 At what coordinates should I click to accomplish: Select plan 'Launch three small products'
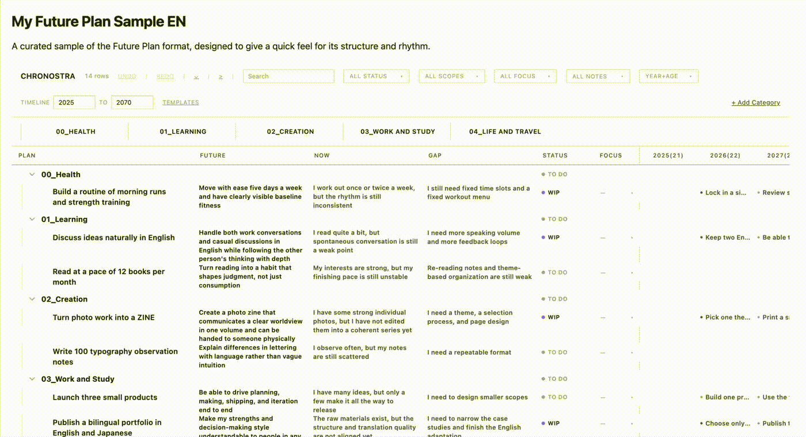point(105,397)
